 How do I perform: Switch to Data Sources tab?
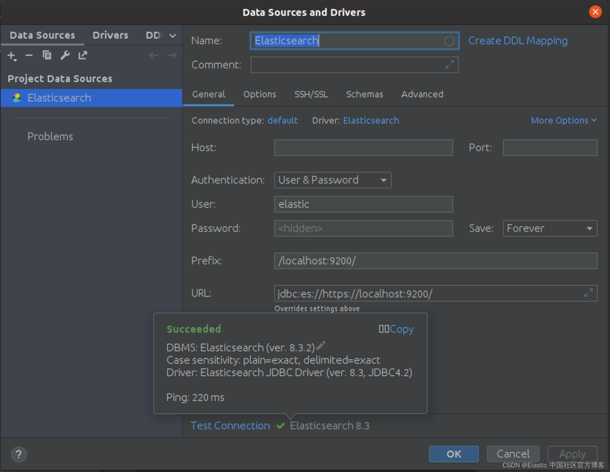[42, 35]
